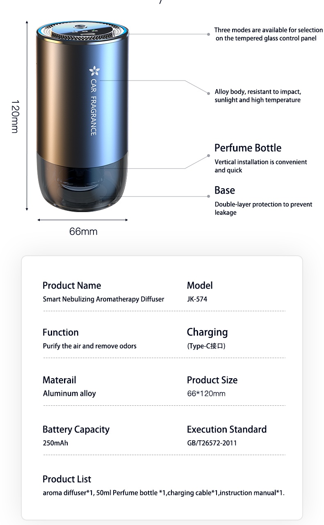Click the vertical CAR FRAGRANCE text
This screenshot has width=324, height=525.
(x=94, y=107)
